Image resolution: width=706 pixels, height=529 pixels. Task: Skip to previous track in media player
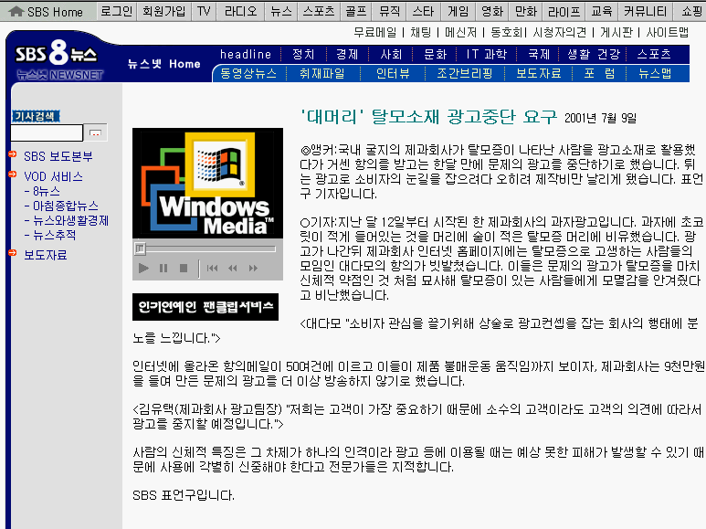[212, 268]
